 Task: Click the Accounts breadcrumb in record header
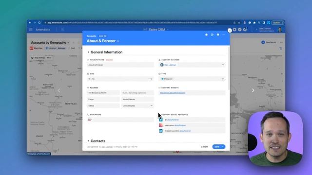point(92,36)
